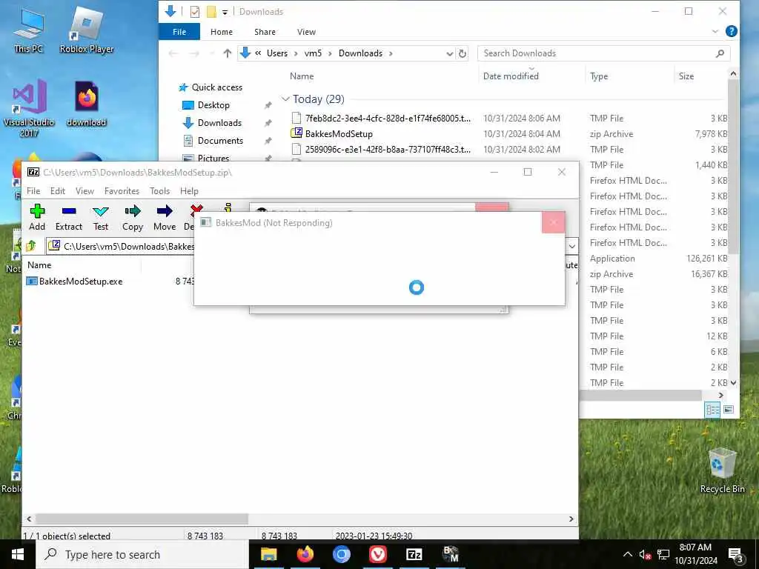Open the Windows Start menu
759x569 pixels.
[18, 554]
